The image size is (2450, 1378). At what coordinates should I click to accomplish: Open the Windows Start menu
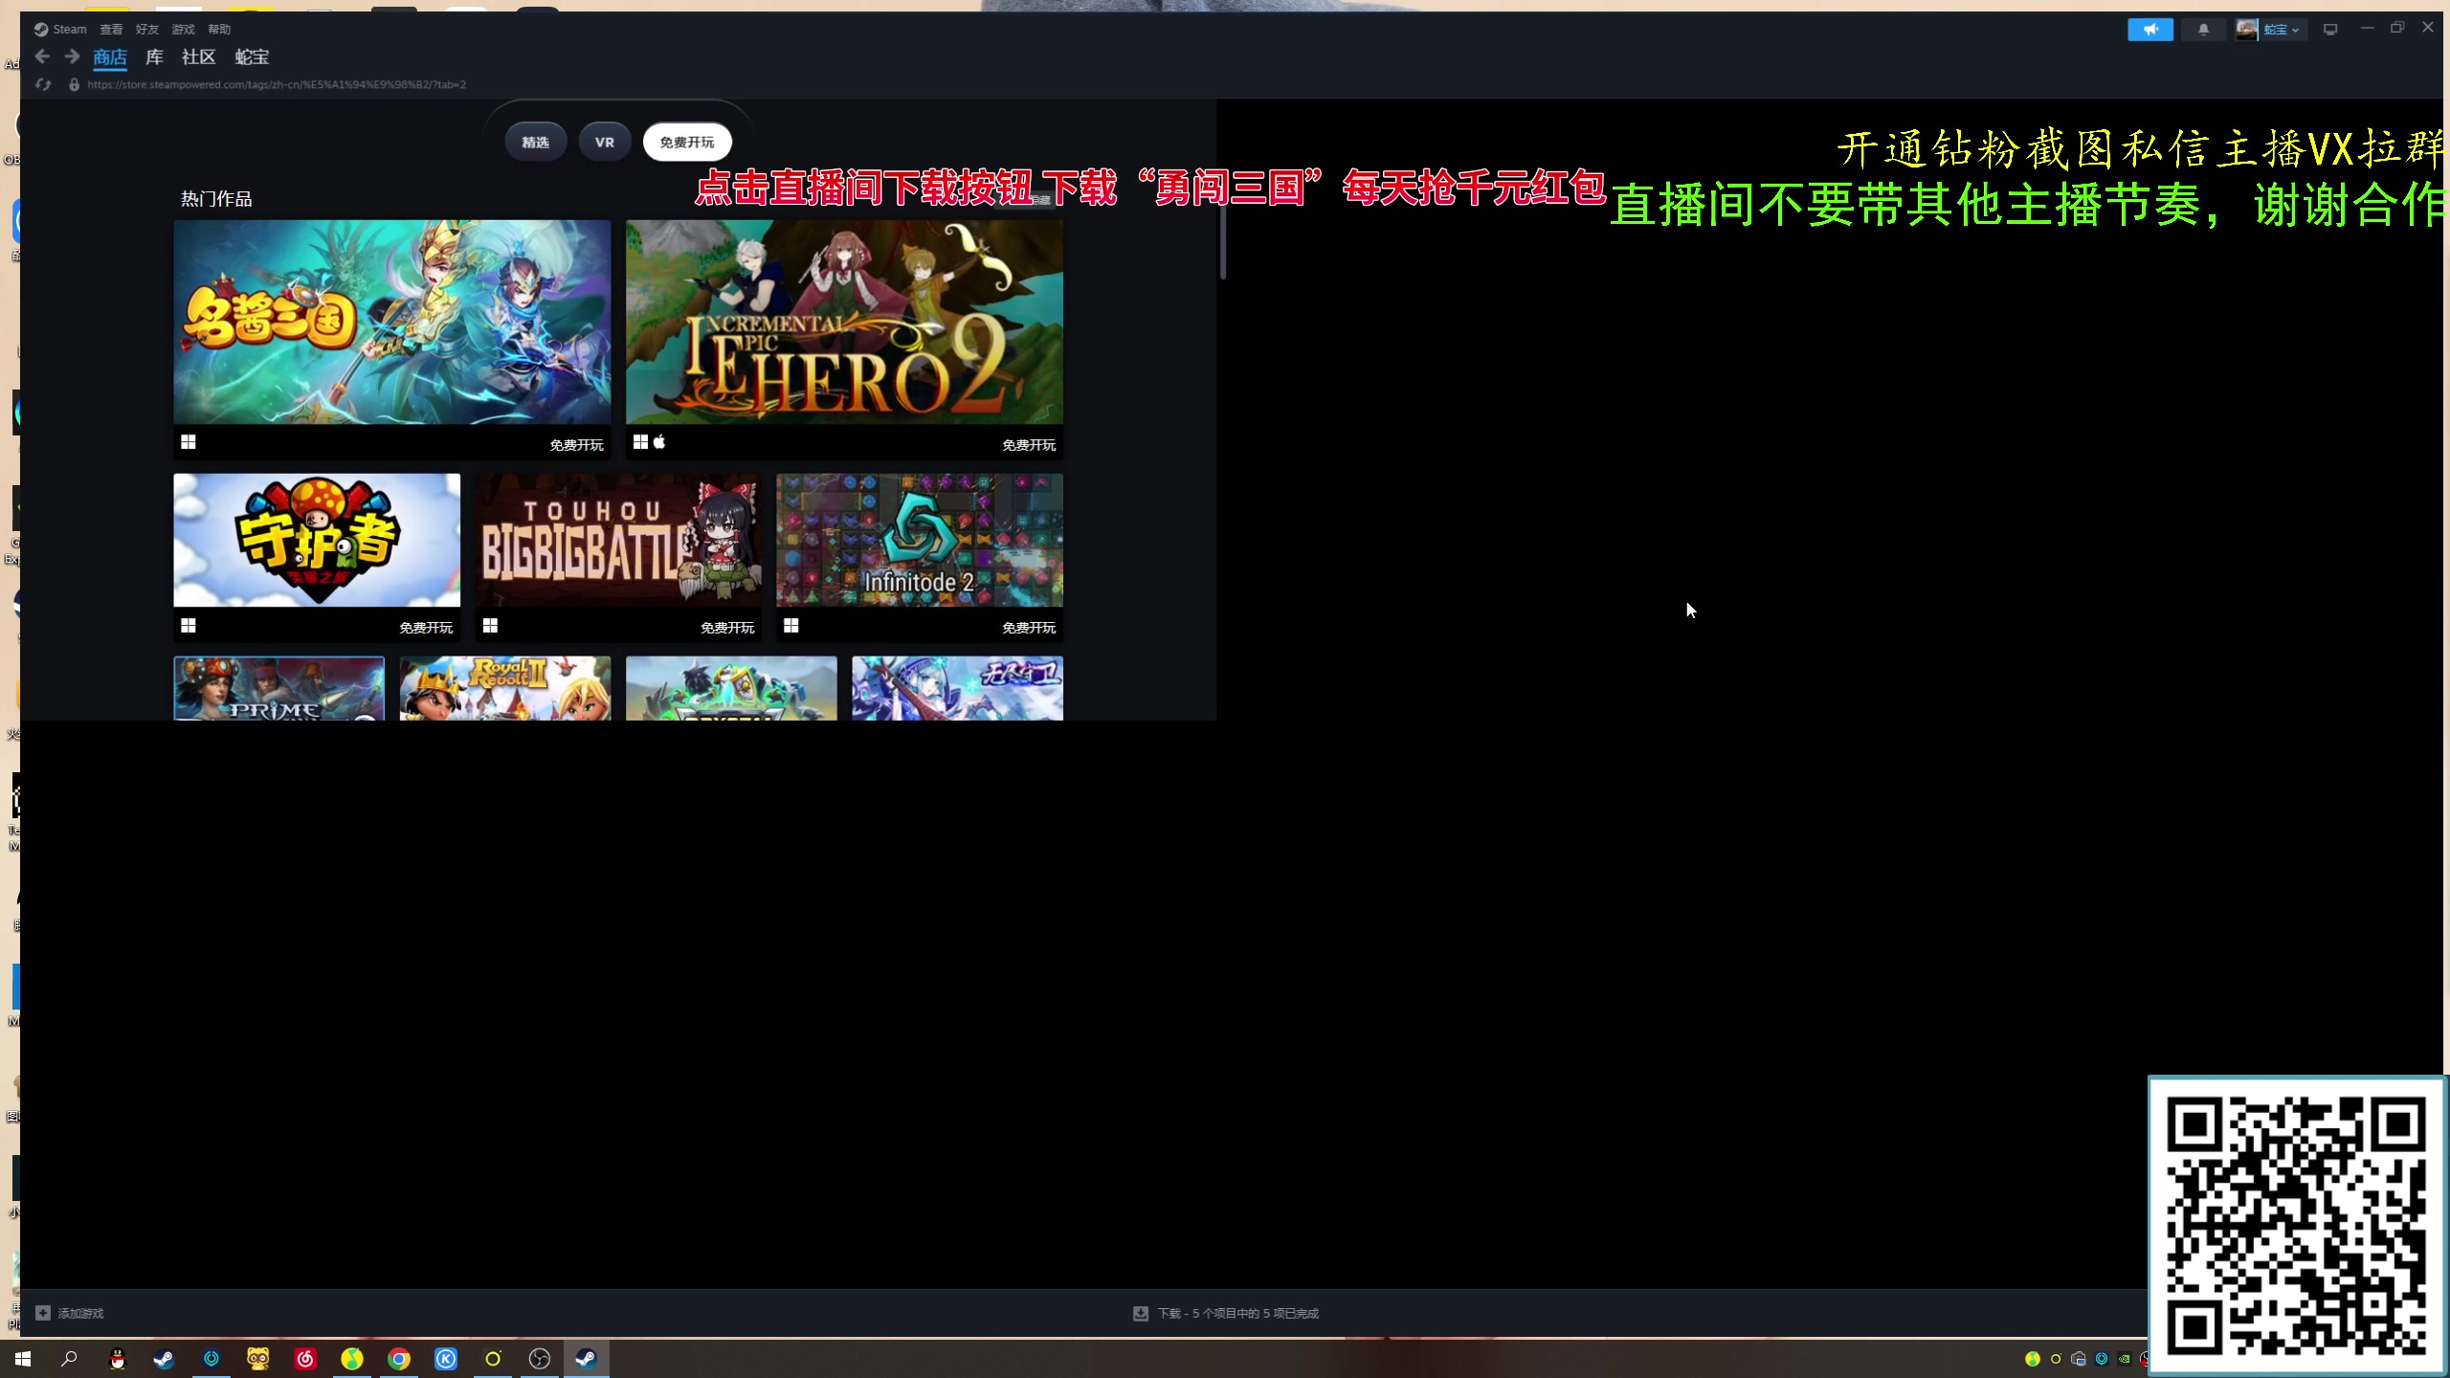tap(23, 1359)
